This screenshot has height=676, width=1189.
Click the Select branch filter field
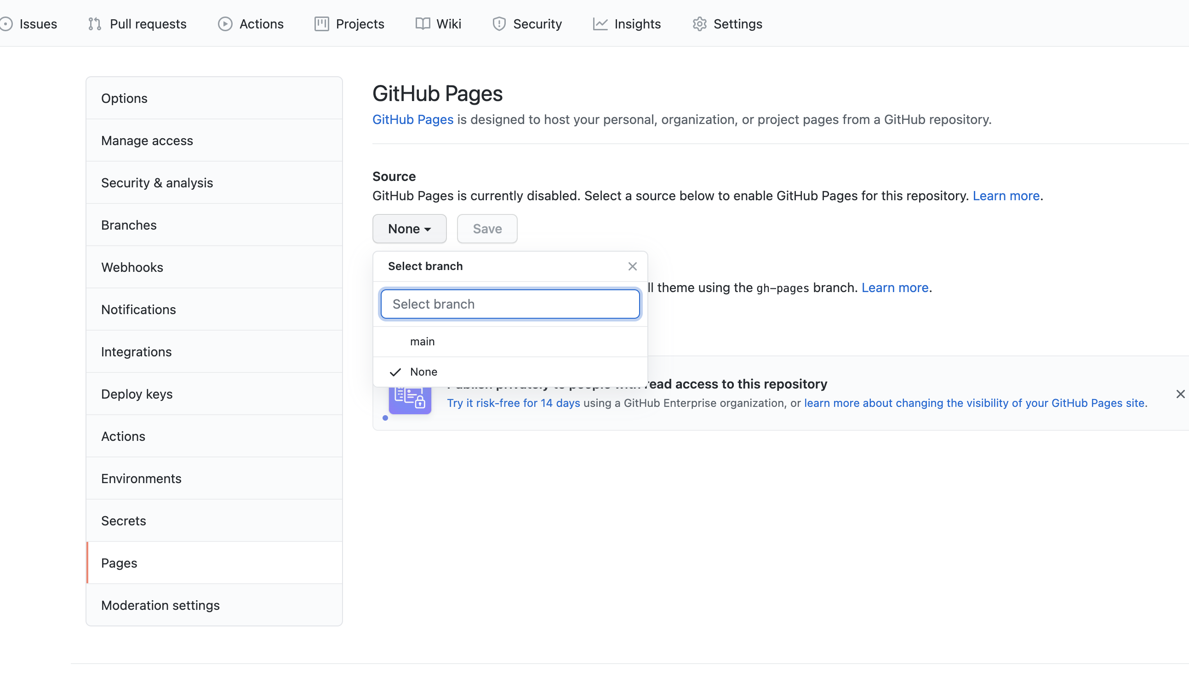(x=510, y=304)
